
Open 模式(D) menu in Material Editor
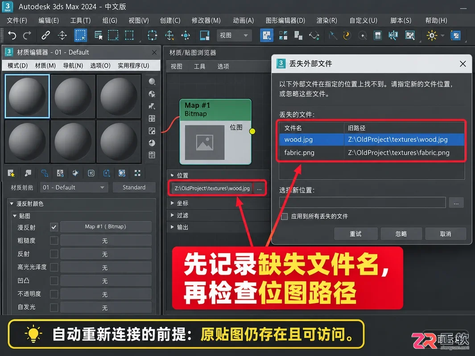click(x=17, y=65)
